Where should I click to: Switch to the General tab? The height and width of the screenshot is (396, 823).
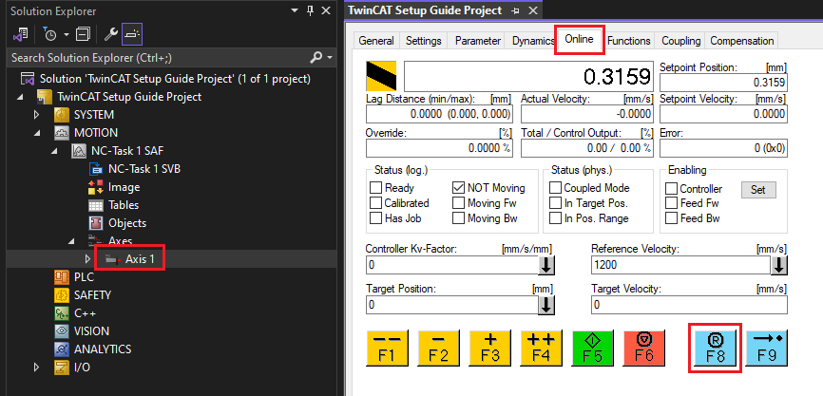tap(376, 41)
